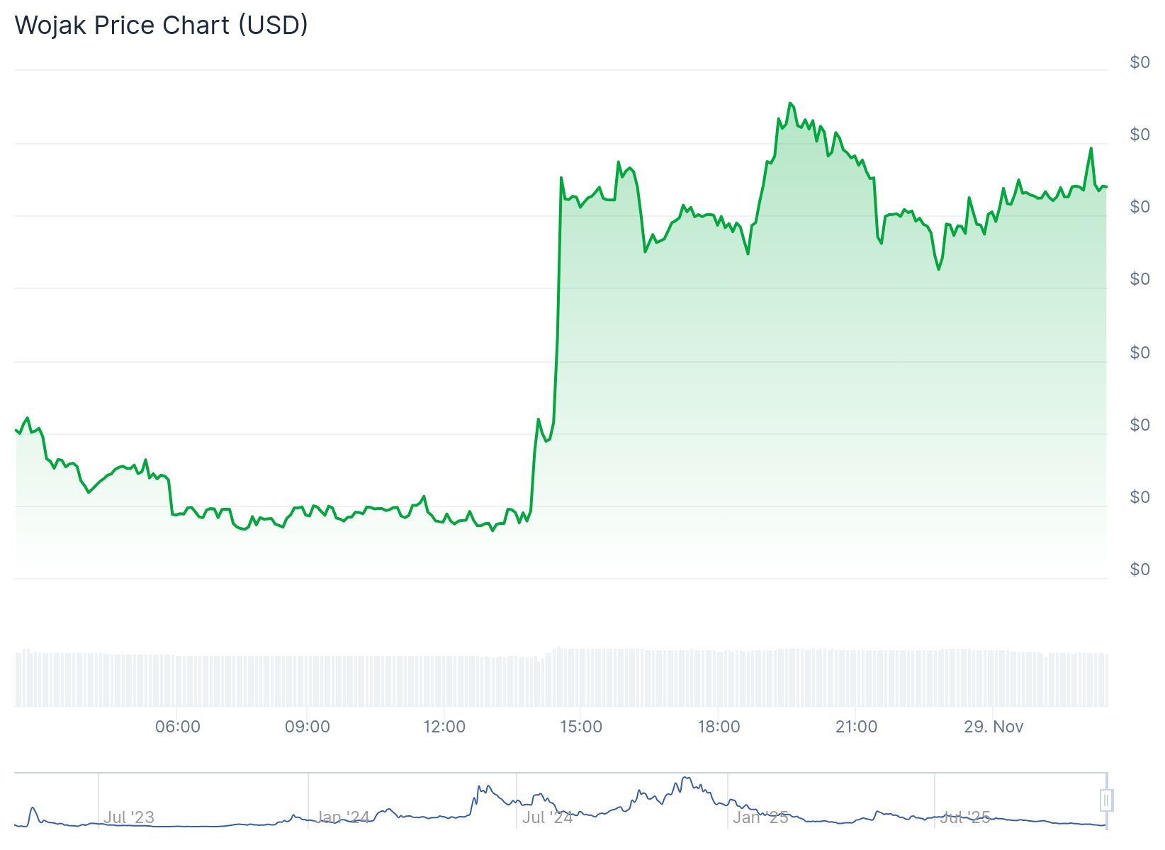Viewport: 1165px width, 850px height.
Task: Click the tallest peak in the navigator mini-chart
Action: 686,778
